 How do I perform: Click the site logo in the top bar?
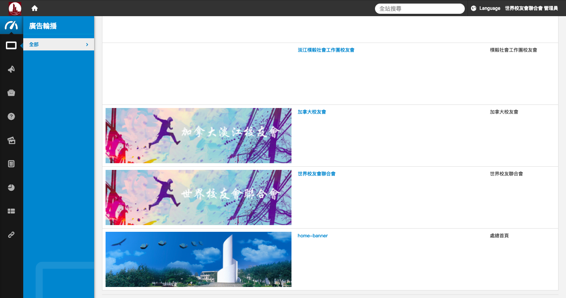[15, 8]
